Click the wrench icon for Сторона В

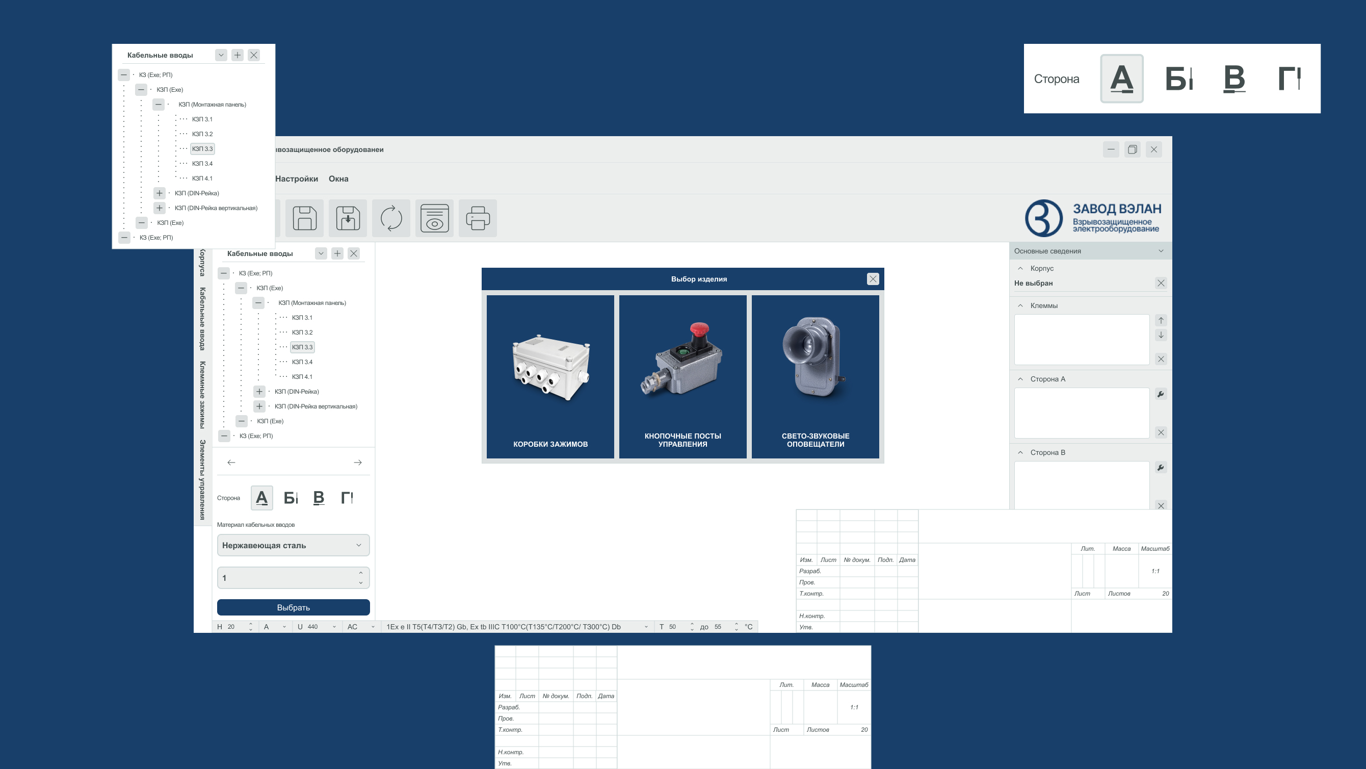tap(1161, 468)
